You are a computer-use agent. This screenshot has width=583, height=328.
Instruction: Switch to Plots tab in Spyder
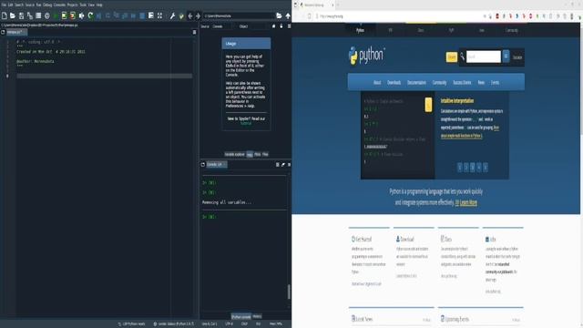[x=257, y=154]
